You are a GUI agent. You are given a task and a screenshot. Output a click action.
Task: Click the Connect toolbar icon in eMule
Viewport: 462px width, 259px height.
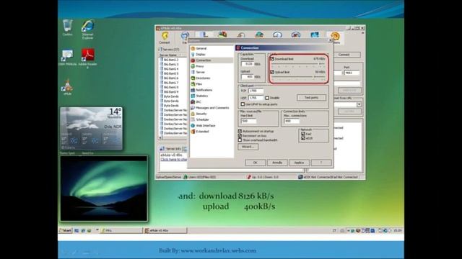165,37
